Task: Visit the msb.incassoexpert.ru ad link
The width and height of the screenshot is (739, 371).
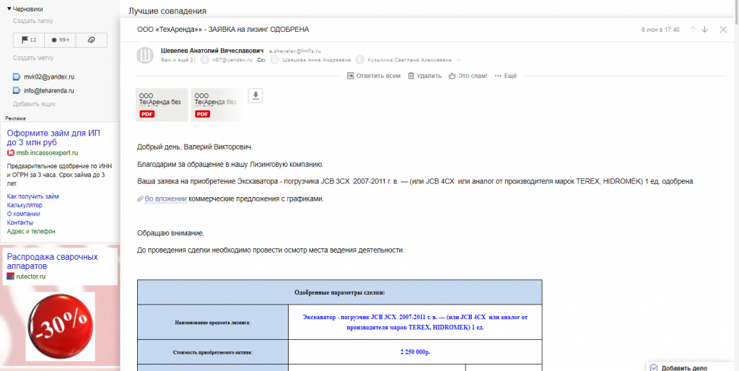Action: coord(47,153)
